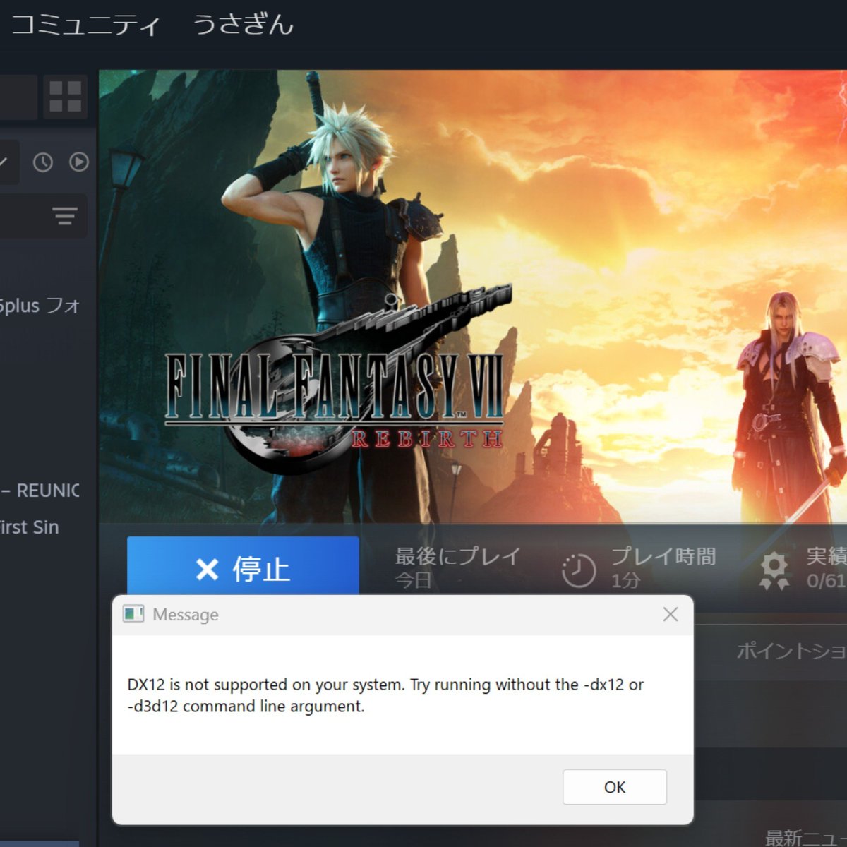The image size is (847, 847).
Task: Click the 今日 last played value
Action: pyautogui.click(x=413, y=581)
